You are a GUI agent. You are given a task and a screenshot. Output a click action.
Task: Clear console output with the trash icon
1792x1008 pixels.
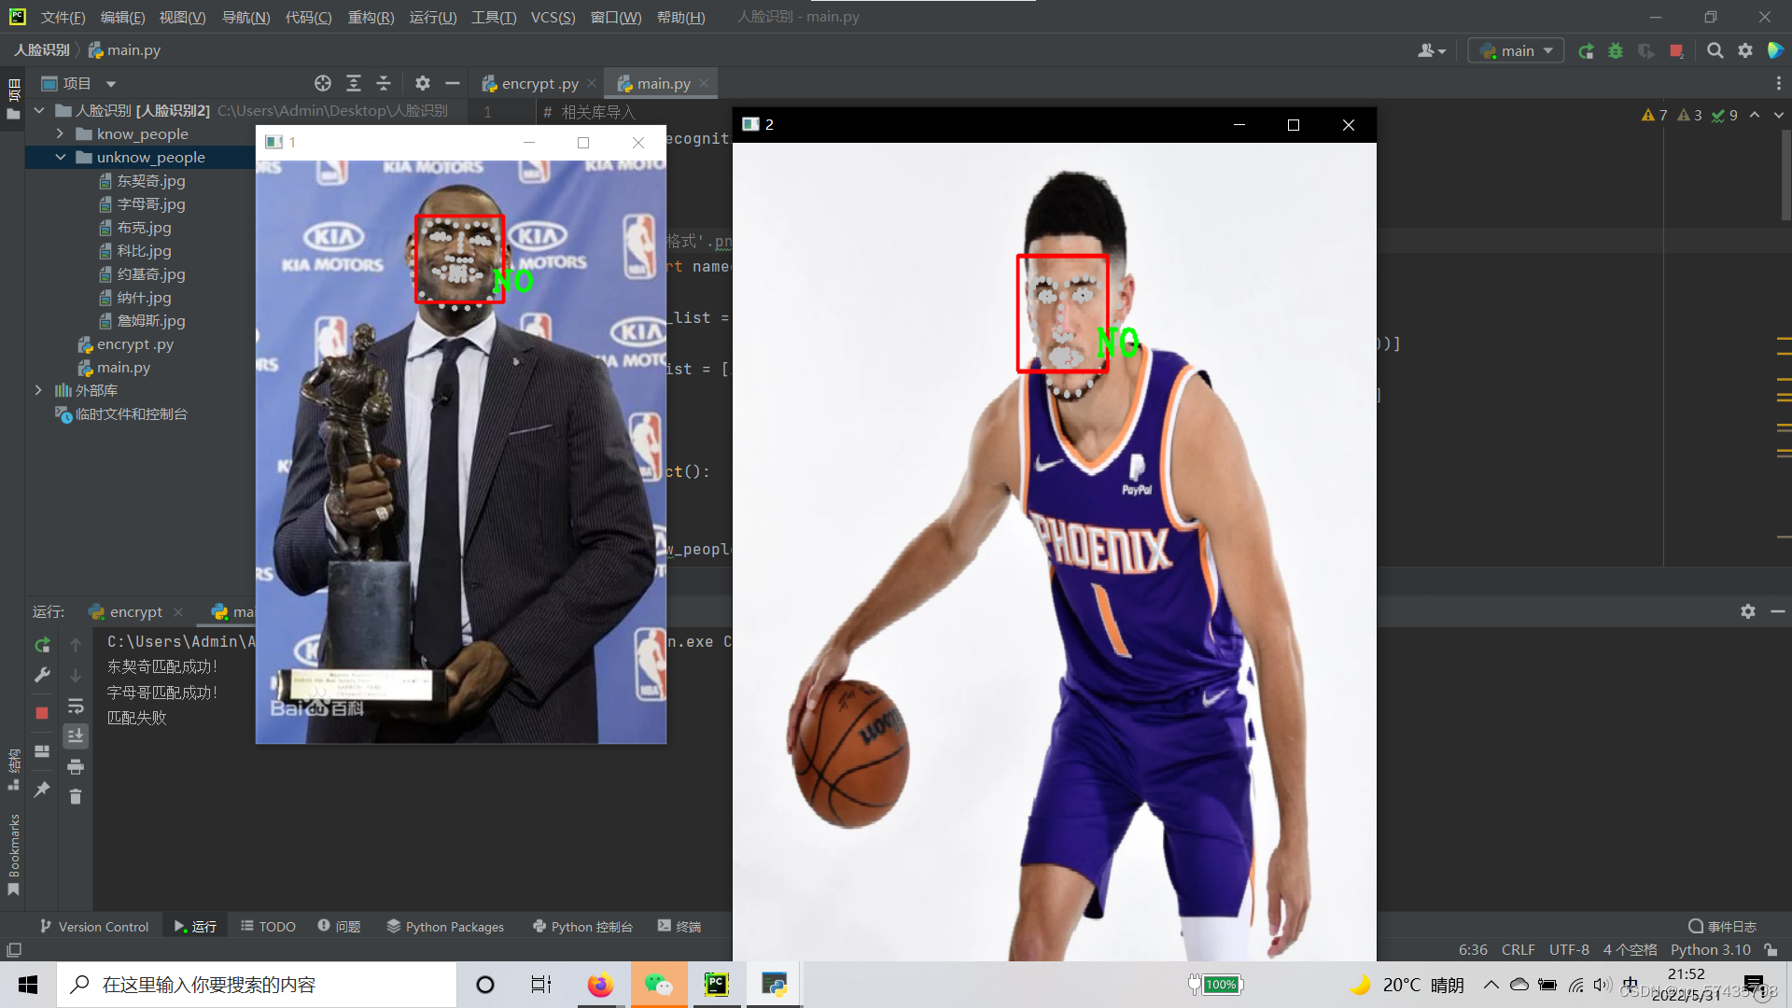[x=76, y=797]
